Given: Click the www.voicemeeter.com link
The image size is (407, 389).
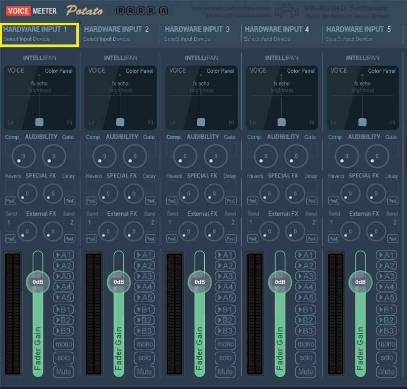Looking at the screenshot, I should pyautogui.click(x=231, y=8).
